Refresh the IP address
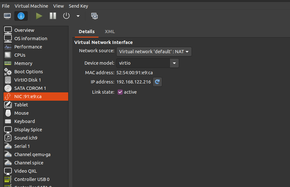Image resolution: width=290 pixels, height=187 pixels. [x=157, y=82]
